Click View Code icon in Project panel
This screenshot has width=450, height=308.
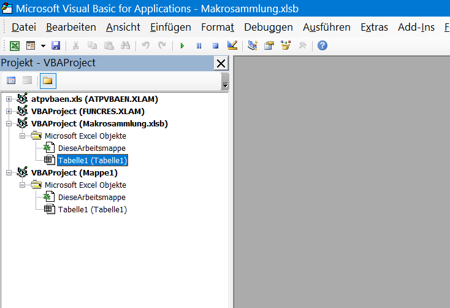(x=11, y=81)
